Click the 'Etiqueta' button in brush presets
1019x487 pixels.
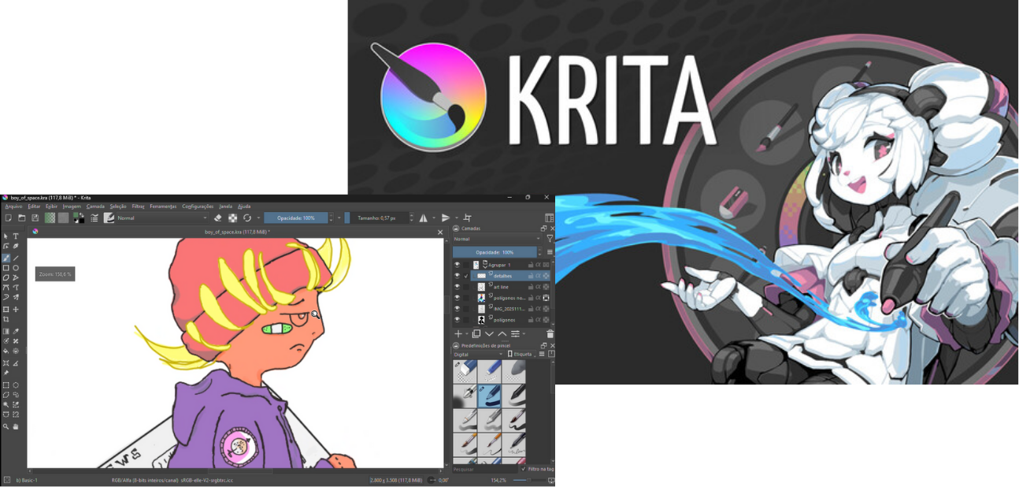point(521,355)
